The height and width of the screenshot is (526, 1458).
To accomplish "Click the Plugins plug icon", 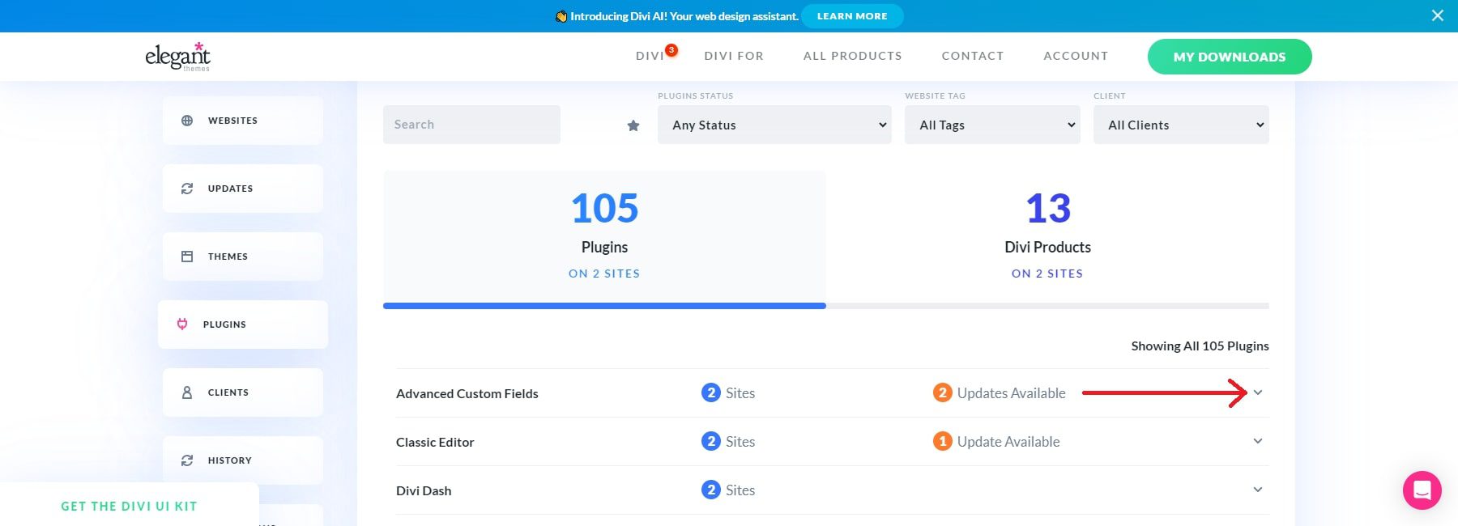I will [182, 325].
